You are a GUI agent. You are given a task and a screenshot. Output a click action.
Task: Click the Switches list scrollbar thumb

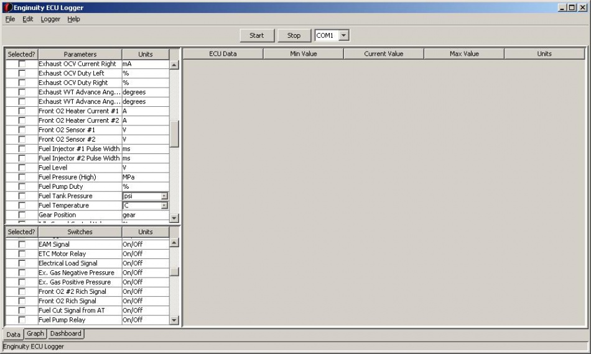[x=174, y=271]
